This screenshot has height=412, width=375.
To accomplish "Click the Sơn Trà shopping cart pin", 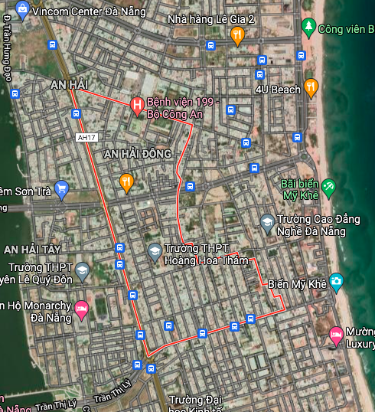I will coord(62,190).
